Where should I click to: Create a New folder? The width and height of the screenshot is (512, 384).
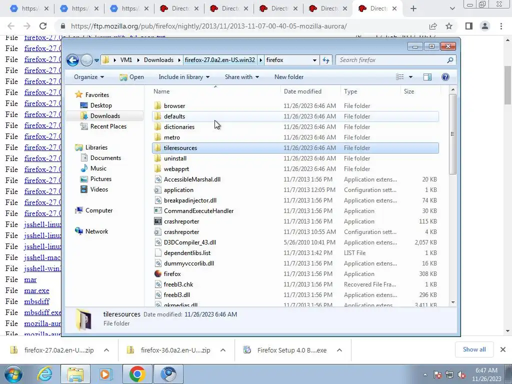click(289, 77)
